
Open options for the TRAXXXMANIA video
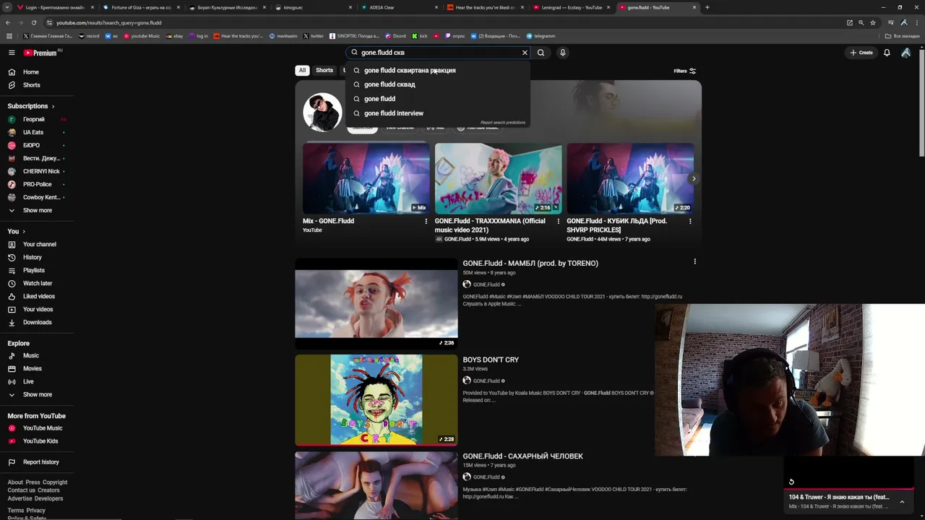coord(558,222)
